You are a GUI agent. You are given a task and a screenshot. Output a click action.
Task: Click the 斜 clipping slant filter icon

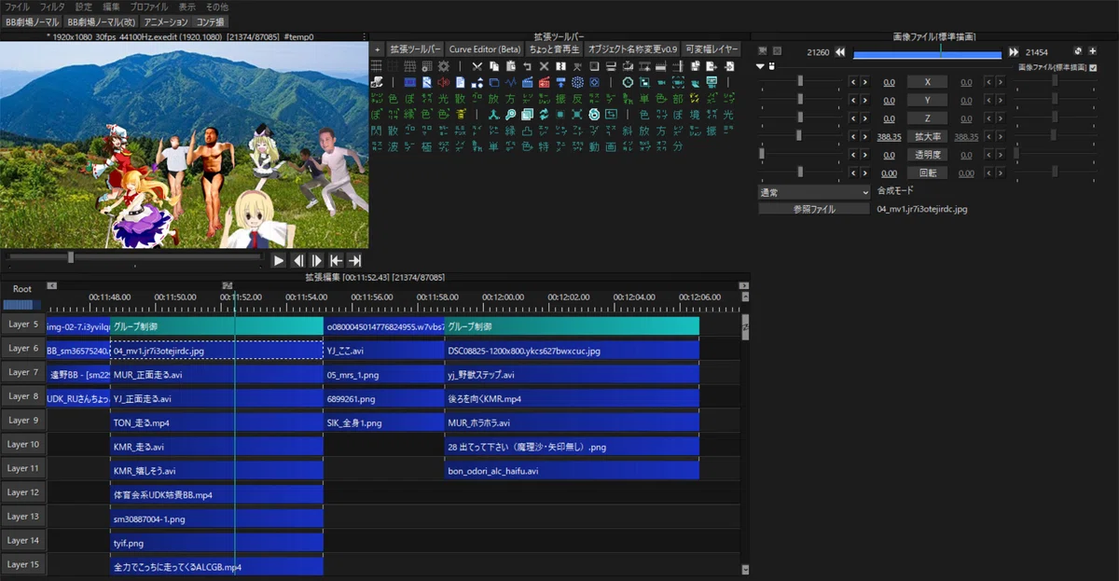pyautogui.click(x=628, y=131)
